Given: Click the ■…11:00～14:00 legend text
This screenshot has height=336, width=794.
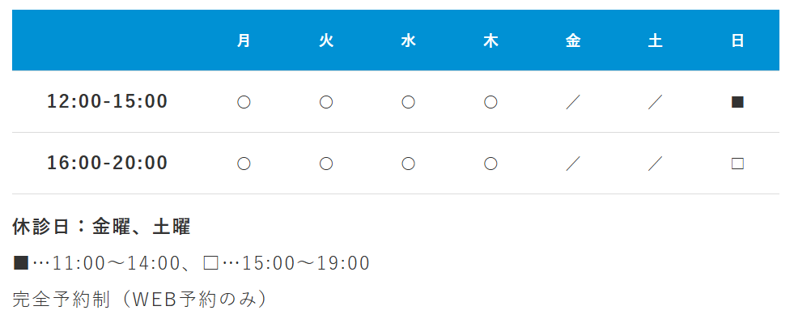Looking at the screenshot, I should (x=96, y=263).
